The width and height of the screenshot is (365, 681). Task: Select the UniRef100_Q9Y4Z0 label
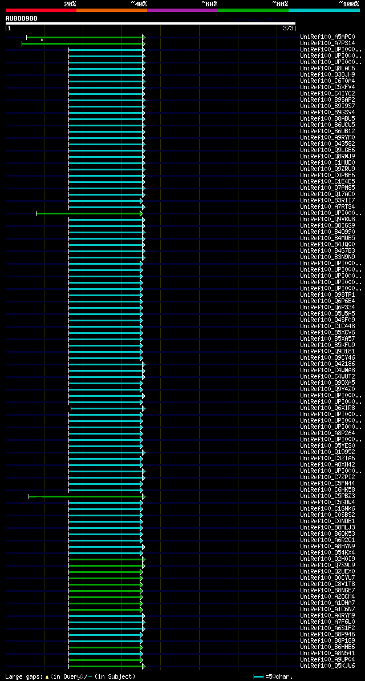[327, 389]
